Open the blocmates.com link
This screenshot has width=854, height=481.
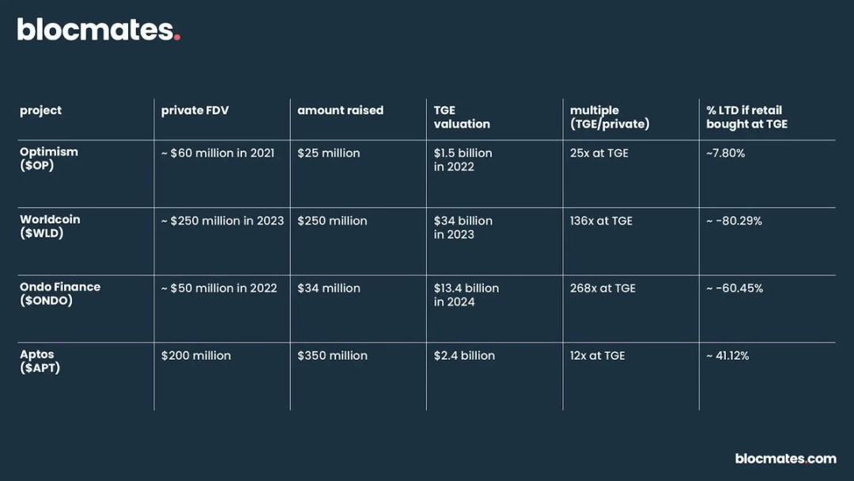click(x=785, y=459)
